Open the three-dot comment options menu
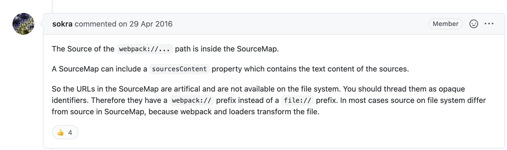 tap(489, 24)
